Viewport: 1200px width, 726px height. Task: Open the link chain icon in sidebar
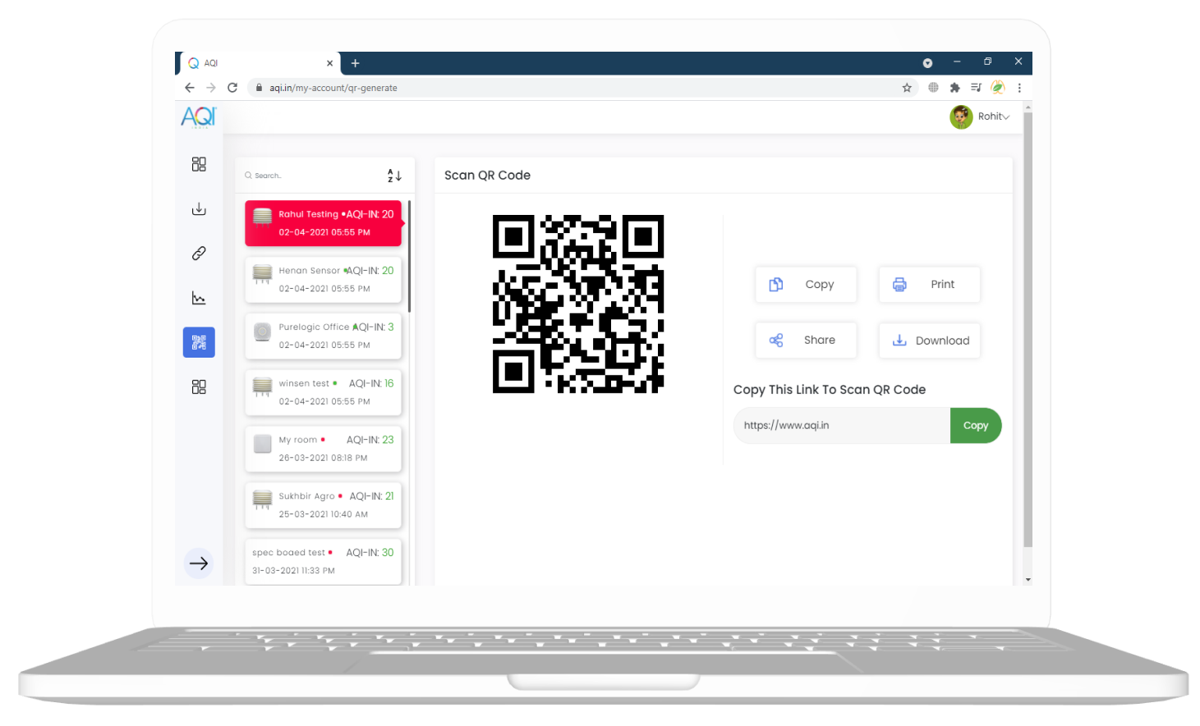[x=199, y=253]
